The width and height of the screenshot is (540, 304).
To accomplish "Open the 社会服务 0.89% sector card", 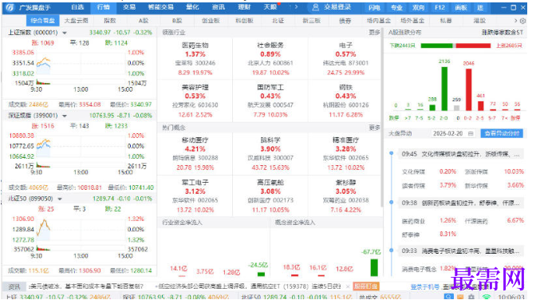I will (x=270, y=59).
